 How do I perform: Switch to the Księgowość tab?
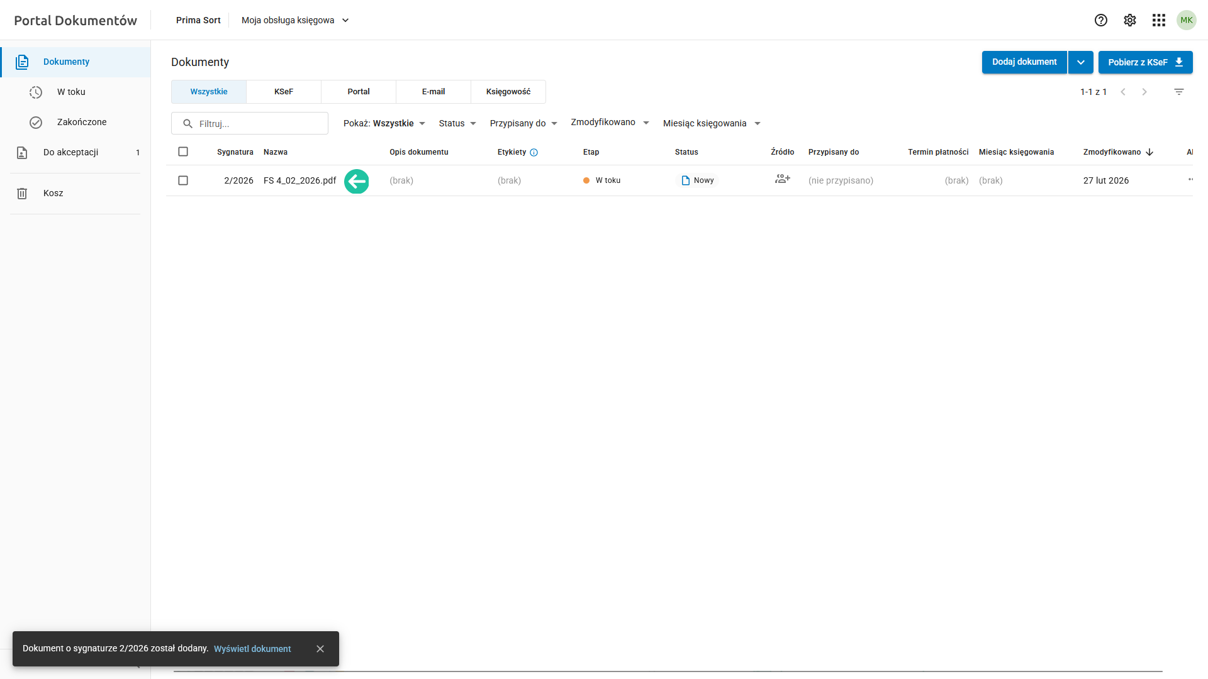tap(508, 92)
